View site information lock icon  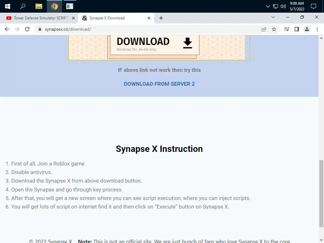click(40, 29)
